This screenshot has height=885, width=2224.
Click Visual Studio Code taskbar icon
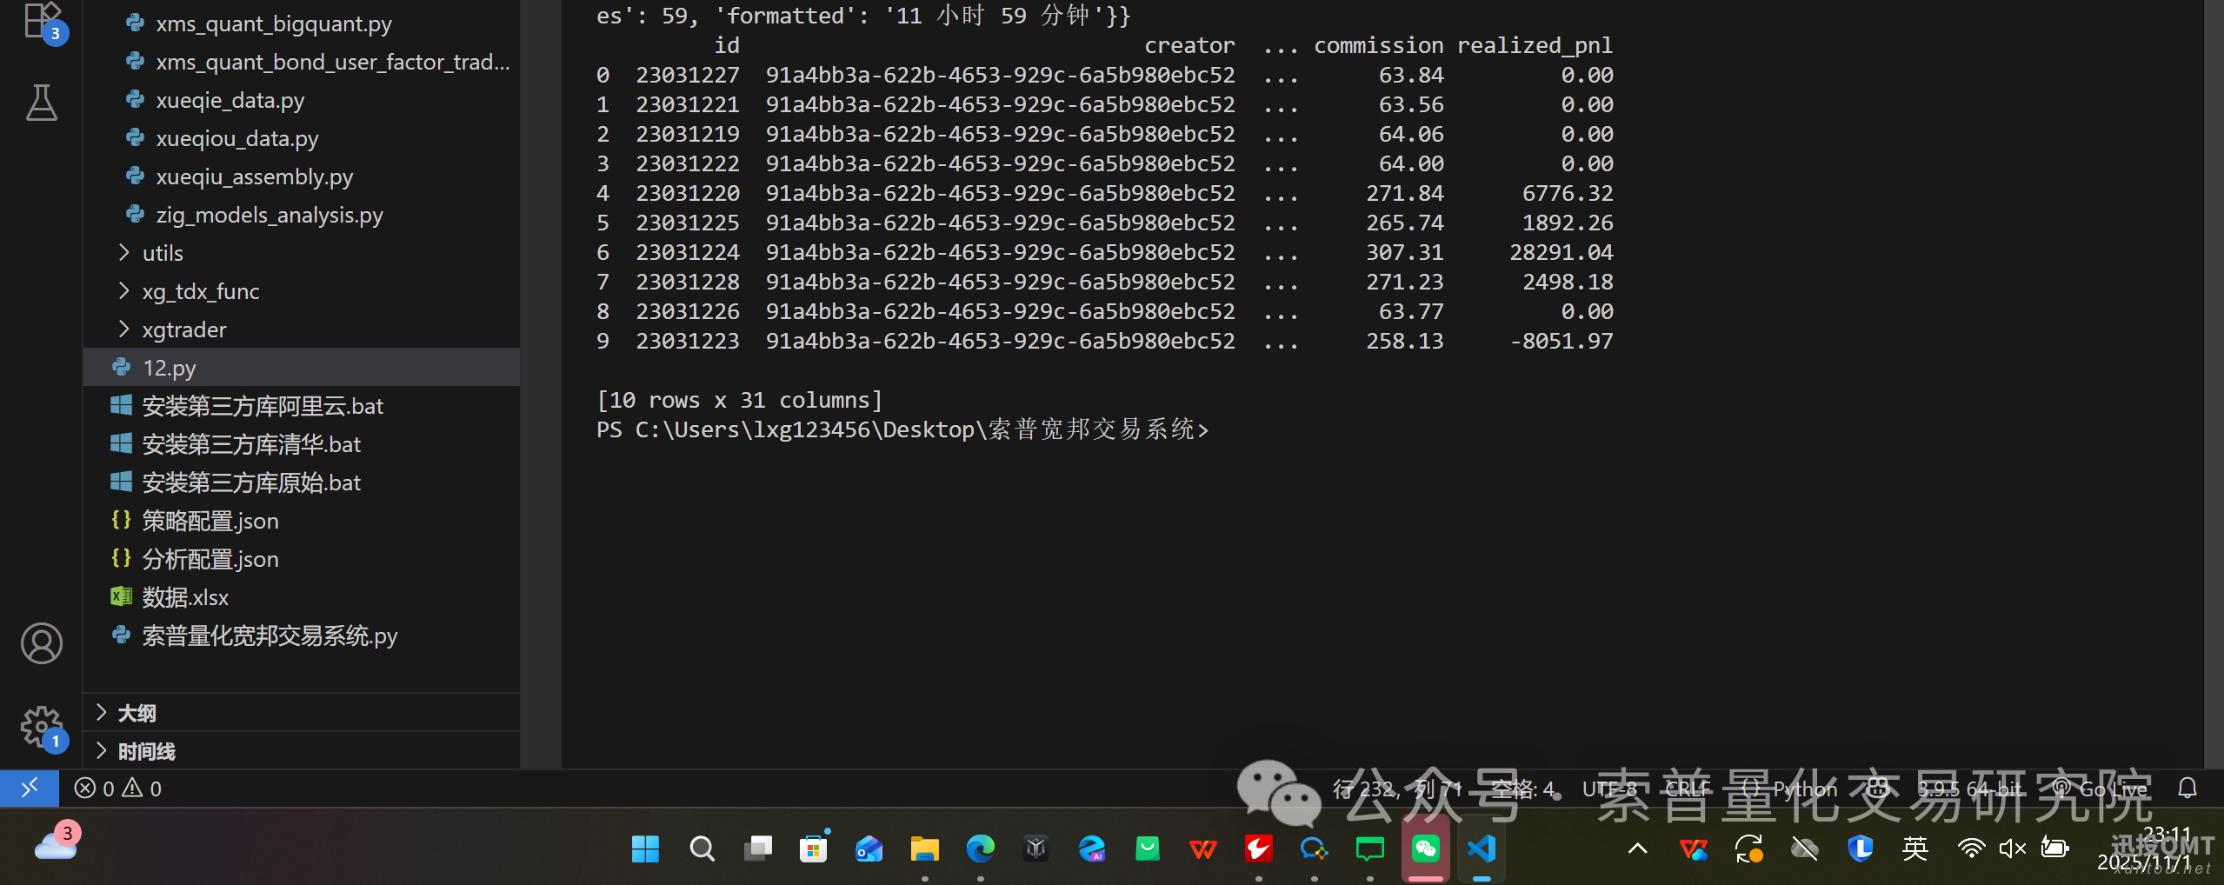[1482, 848]
